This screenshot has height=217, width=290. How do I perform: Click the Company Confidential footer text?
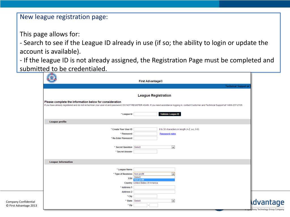(x=20, y=202)
